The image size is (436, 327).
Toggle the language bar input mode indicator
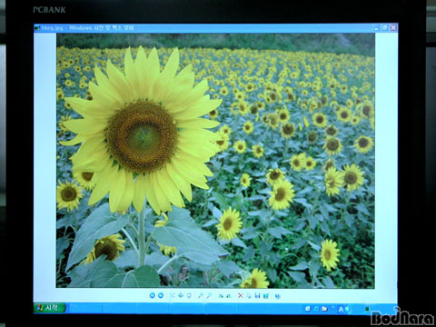[341, 309]
